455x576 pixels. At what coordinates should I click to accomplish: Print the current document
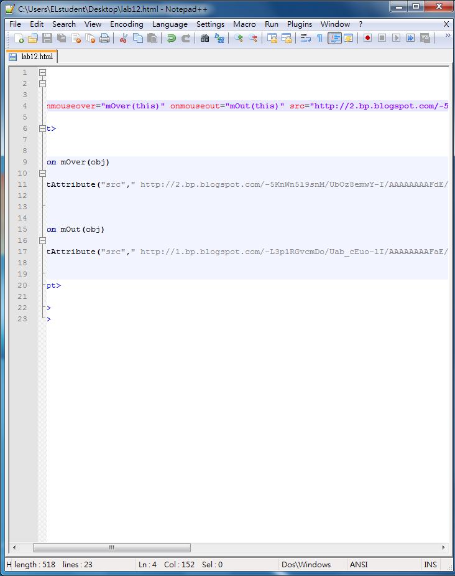[x=104, y=38]
